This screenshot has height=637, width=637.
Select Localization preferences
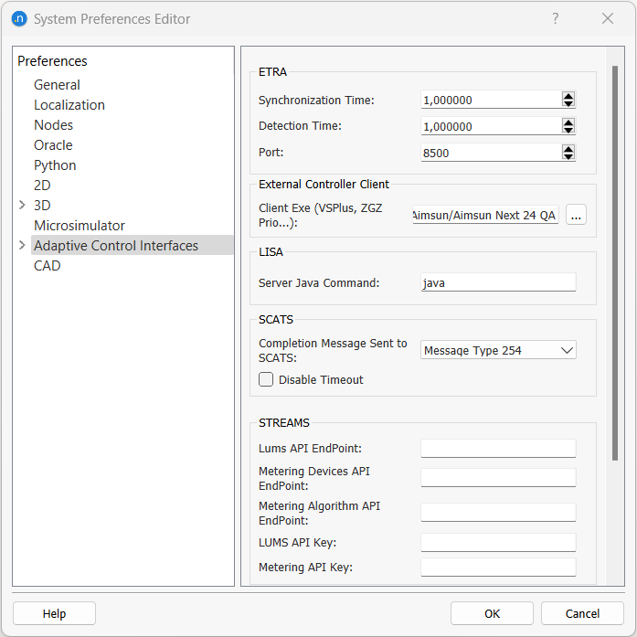click(x=69, y=105)
